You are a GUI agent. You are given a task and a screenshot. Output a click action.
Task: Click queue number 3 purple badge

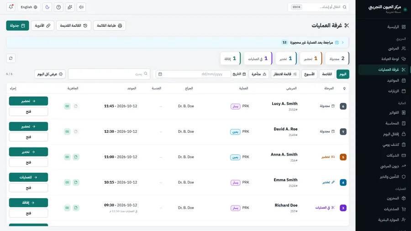[x=343, y=208]
